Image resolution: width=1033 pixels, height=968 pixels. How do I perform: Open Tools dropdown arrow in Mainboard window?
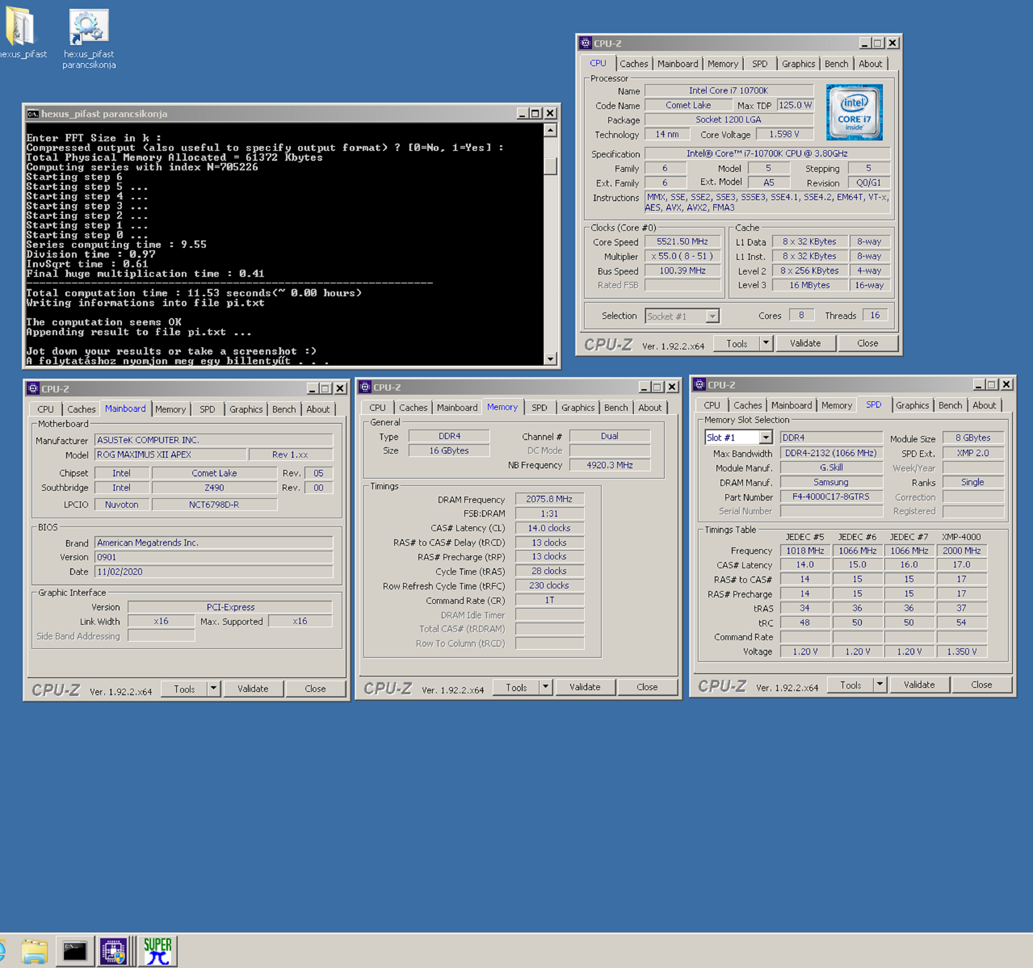click(214, 688)
